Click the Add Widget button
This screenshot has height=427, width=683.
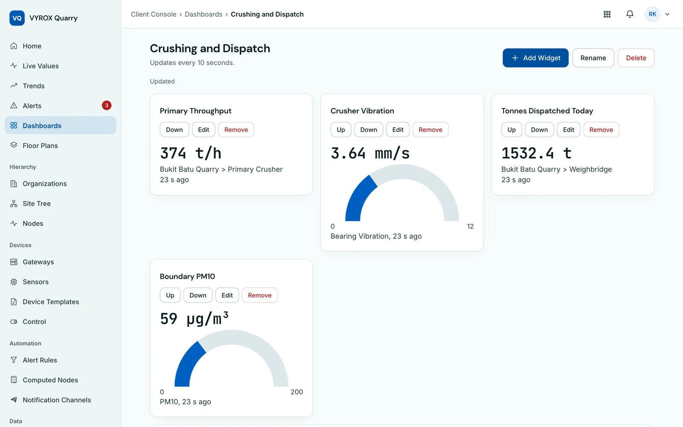535,58
